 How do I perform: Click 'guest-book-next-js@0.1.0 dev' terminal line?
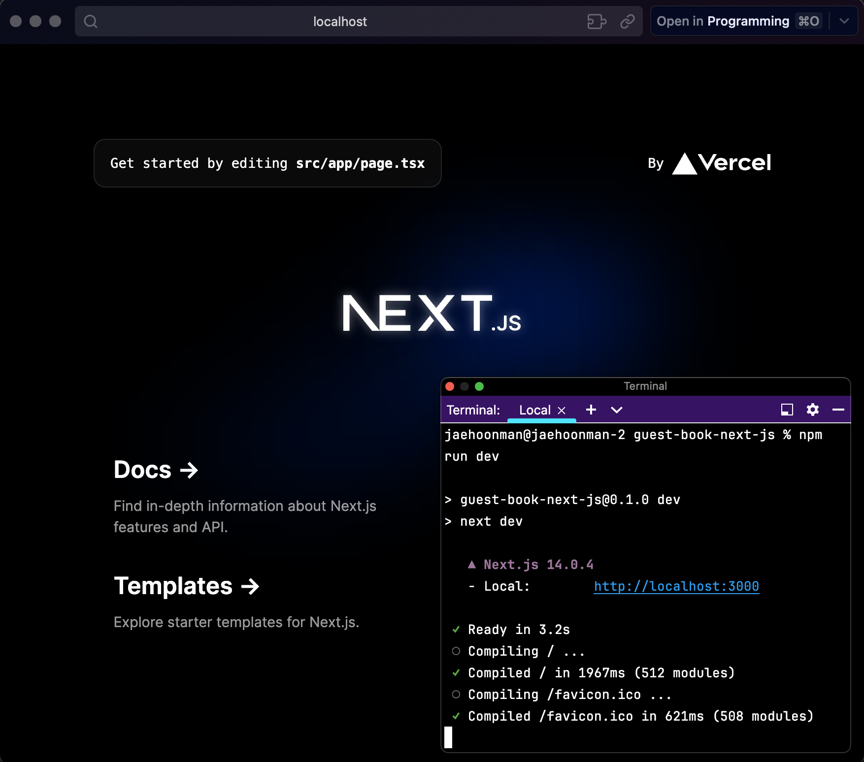pyautogui.click(x=570, y=500)
